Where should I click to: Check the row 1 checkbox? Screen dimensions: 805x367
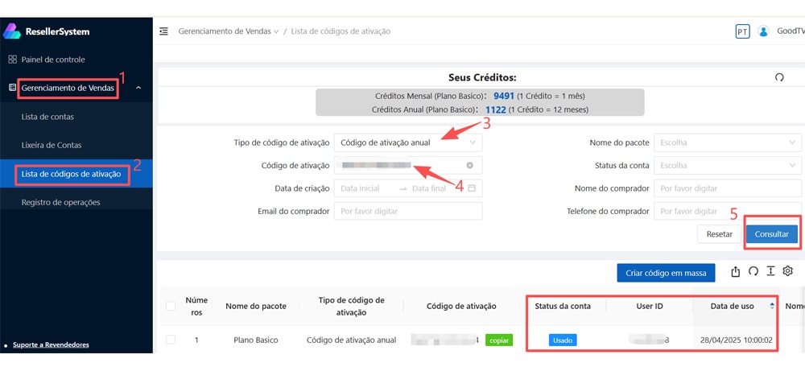click(x=171, y=340)
